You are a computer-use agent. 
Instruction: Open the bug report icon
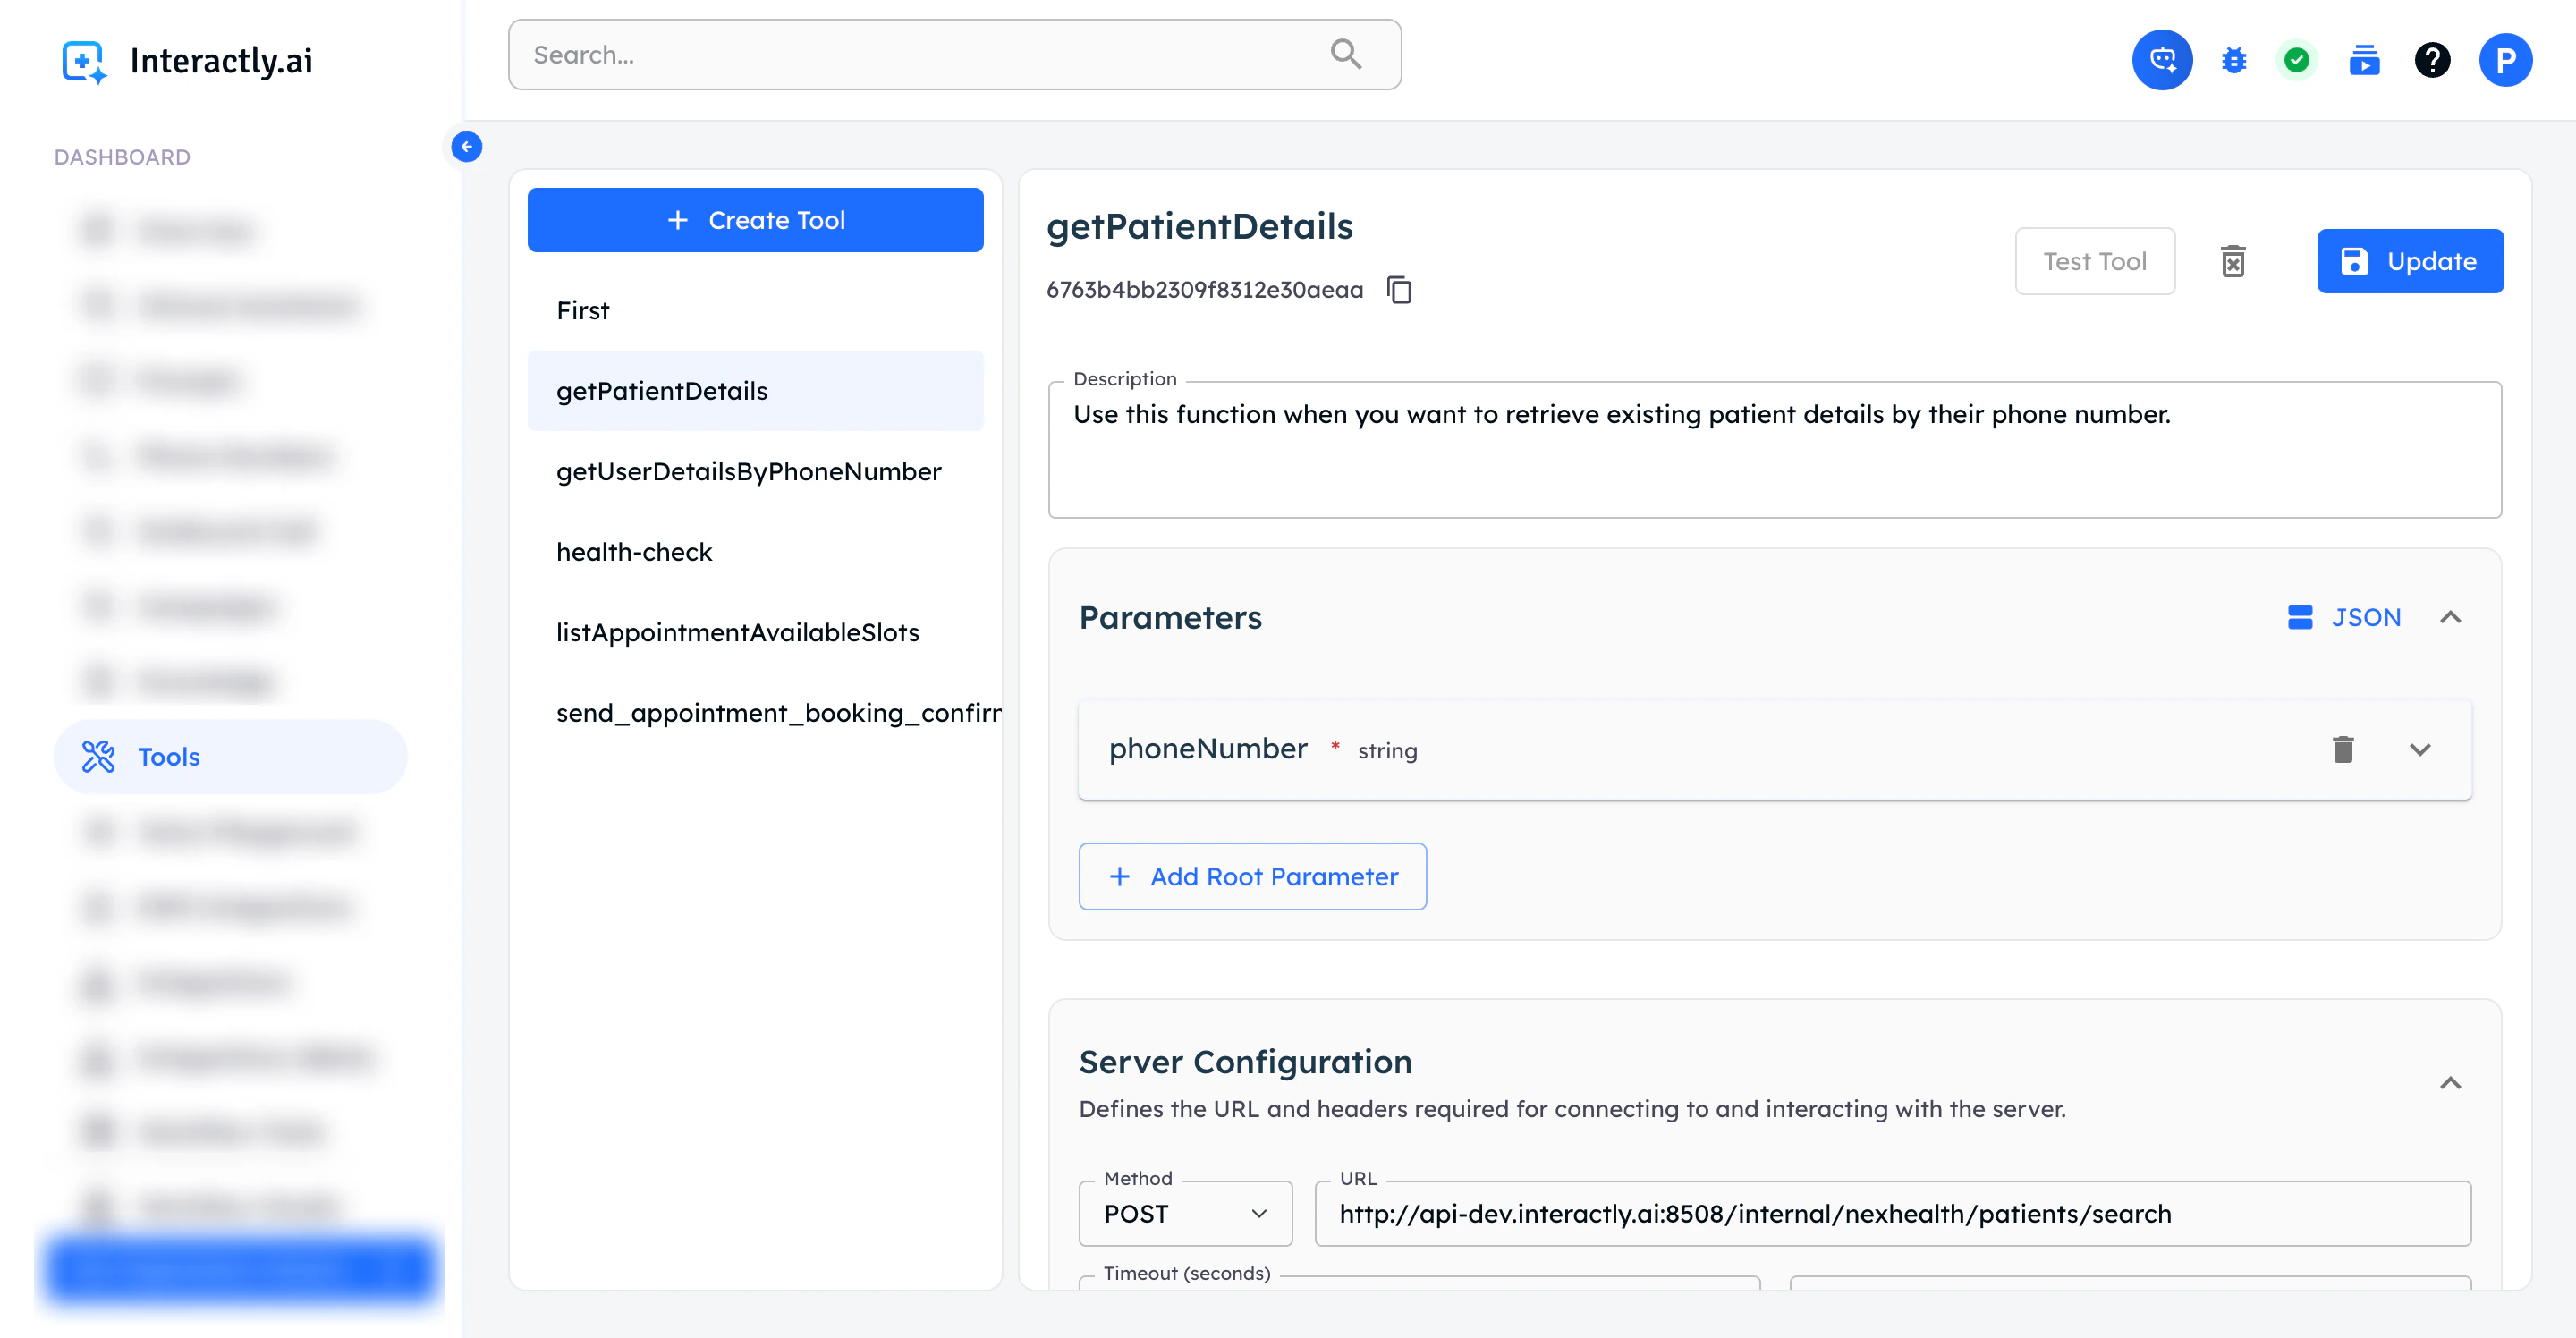point(2233,60)
